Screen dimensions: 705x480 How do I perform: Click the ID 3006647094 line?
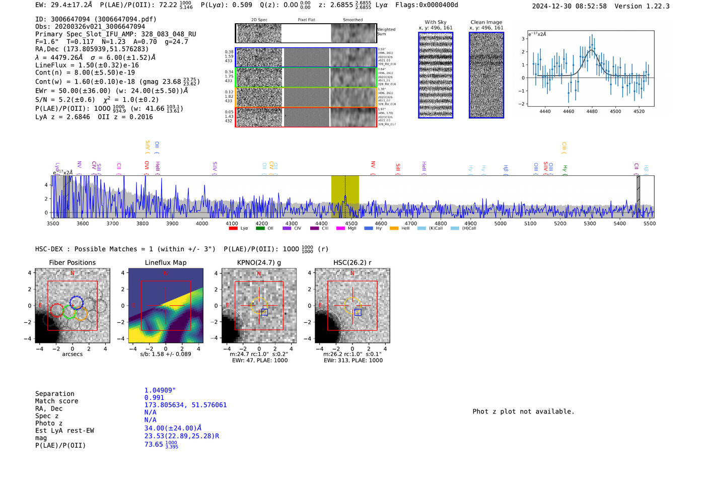(96, 19)
